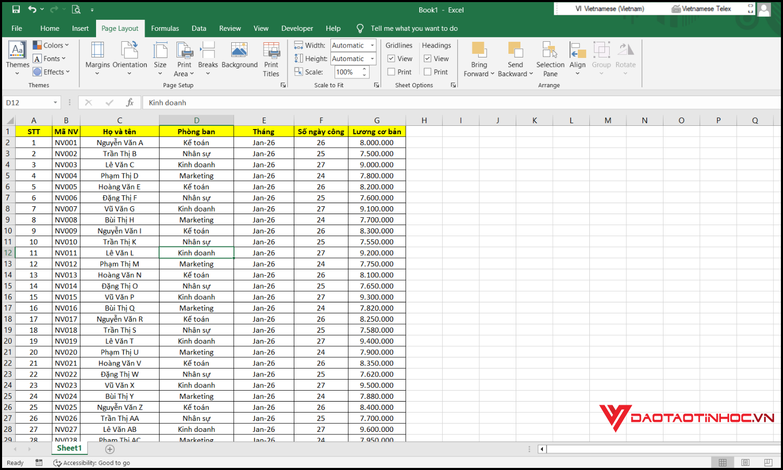Viewport: 783px width, 470px height.
Task: Open the Width Automatic dropdown
Action: pyautogui.click(x=373, y=45)
